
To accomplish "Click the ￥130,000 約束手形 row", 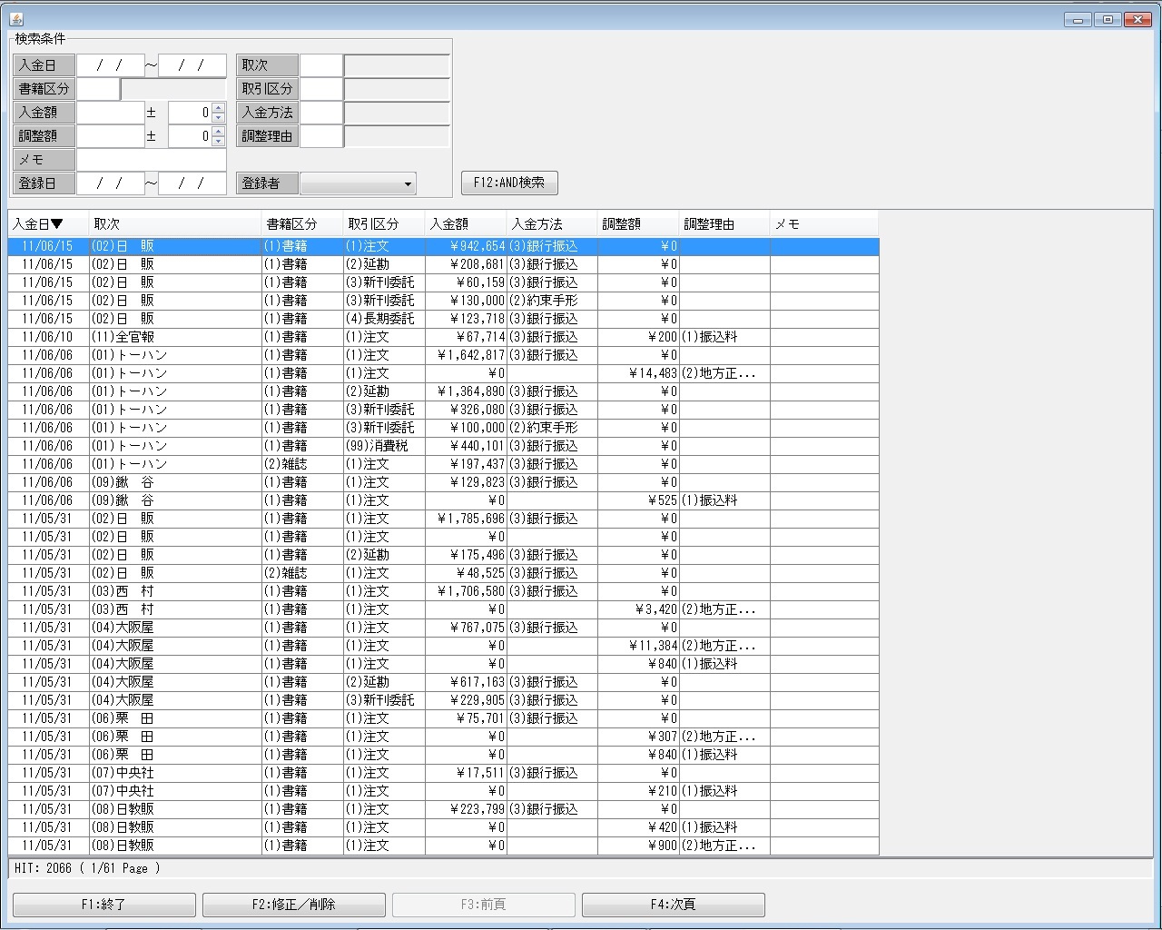I will [443, 301].
